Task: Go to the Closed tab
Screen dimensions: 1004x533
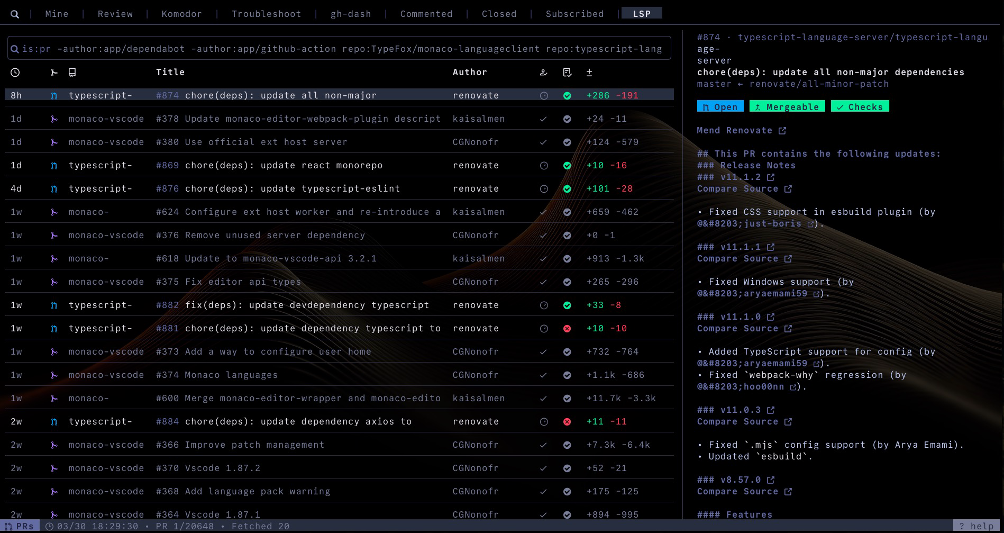Action: coord(499,14)
